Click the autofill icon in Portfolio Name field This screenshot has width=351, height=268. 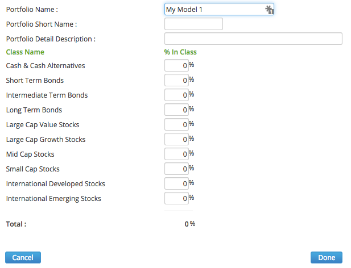click(x=269, y=9)
